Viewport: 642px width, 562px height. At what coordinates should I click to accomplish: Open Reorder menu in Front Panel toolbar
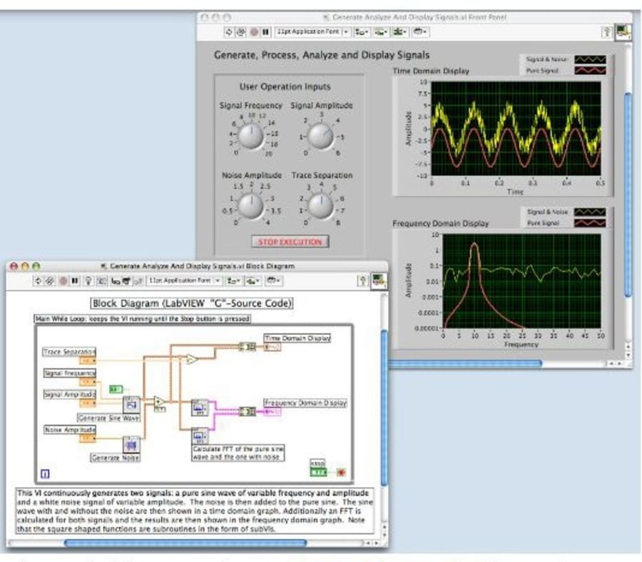[419, 31]
